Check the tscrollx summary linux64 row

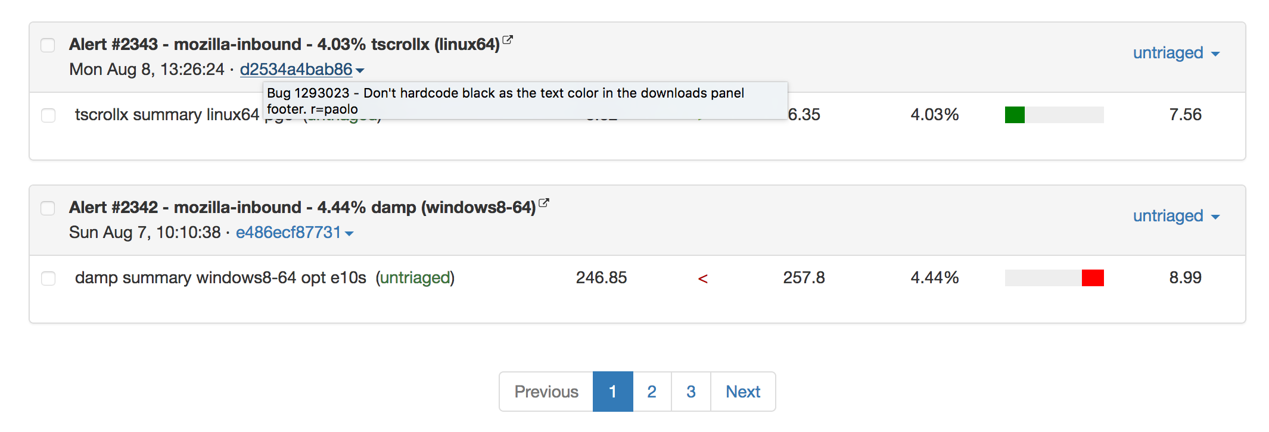(48, 115)
